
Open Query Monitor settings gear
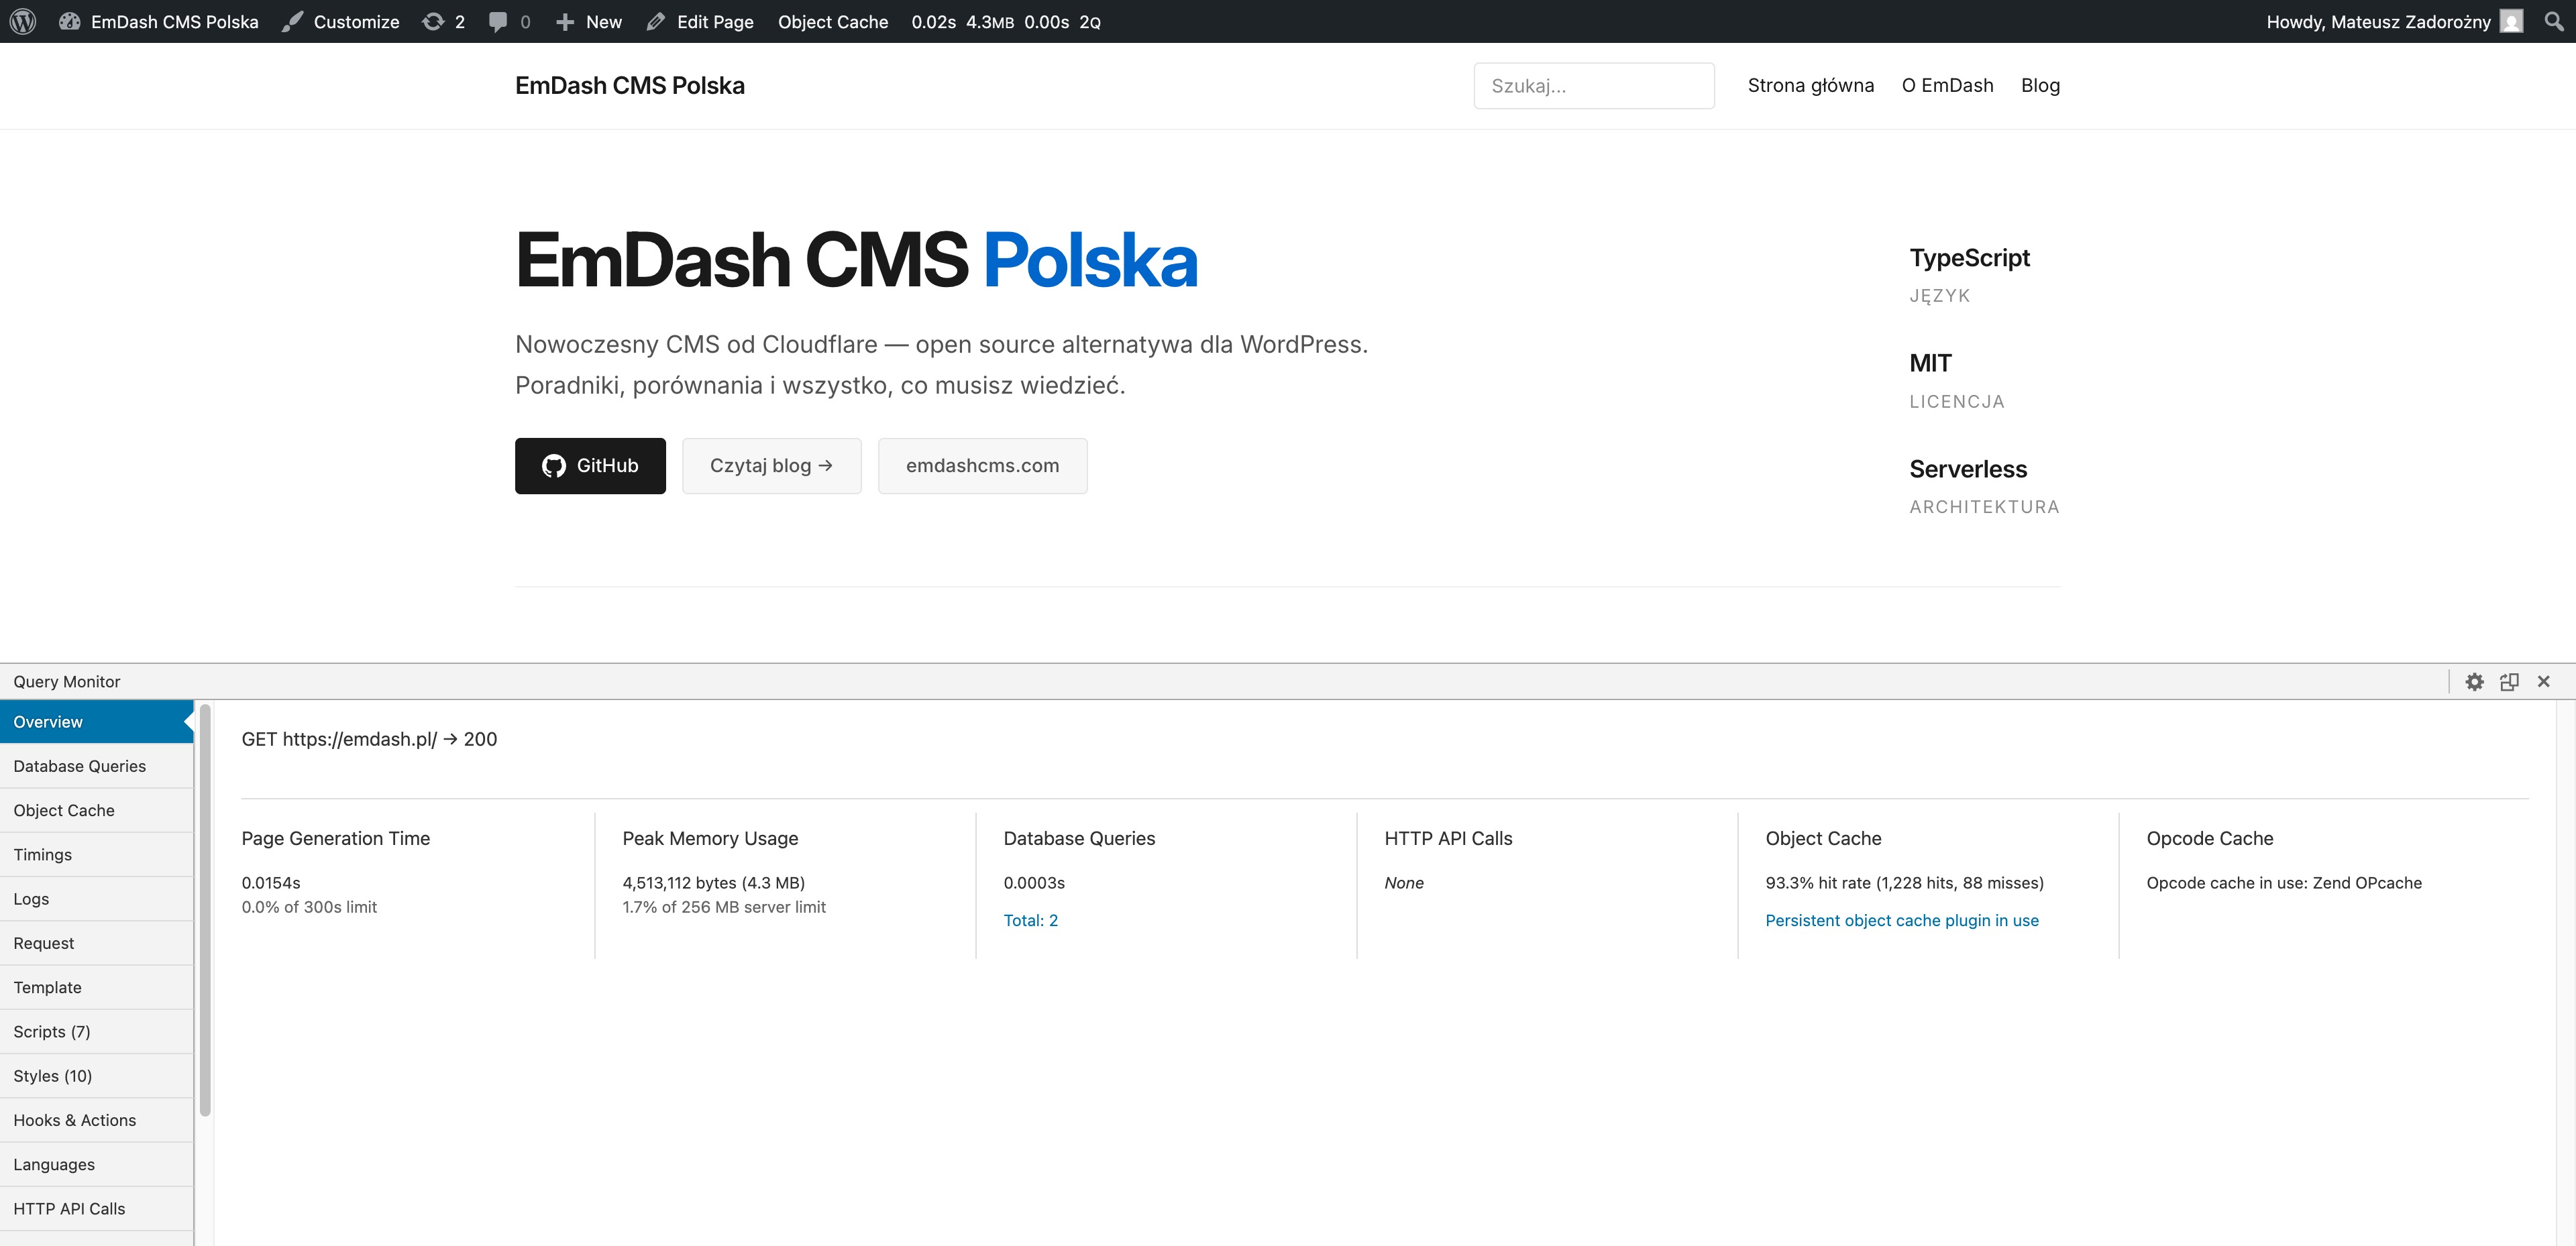click(2475, 681)
